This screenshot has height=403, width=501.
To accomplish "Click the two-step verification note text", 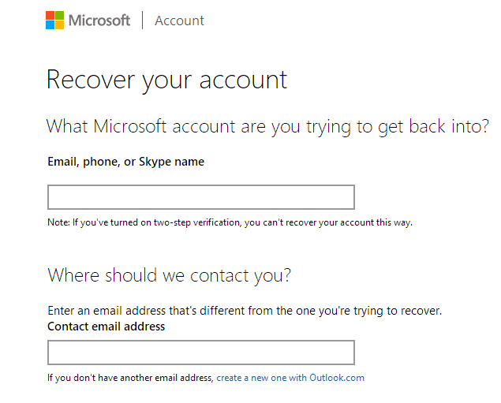I will coord(230,222).
